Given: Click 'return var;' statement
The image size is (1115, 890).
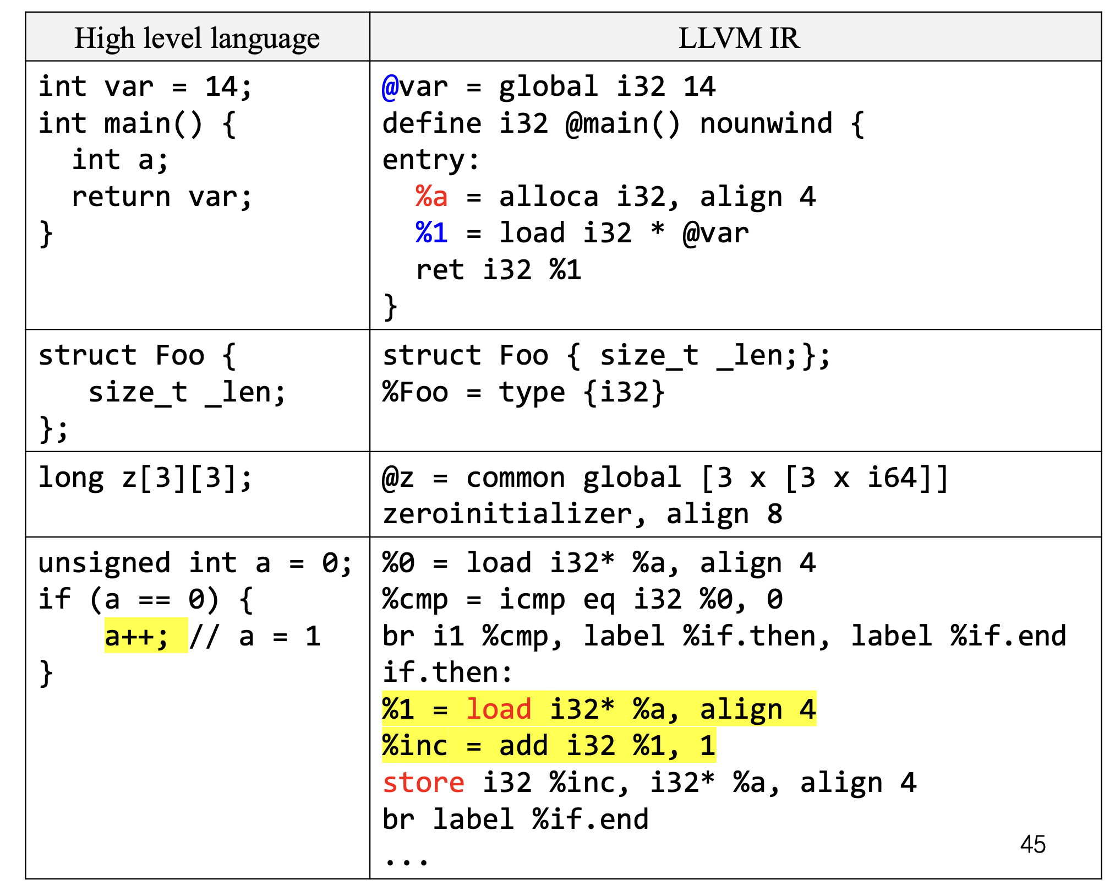Looking at the screenshot, I should point(162,197).
